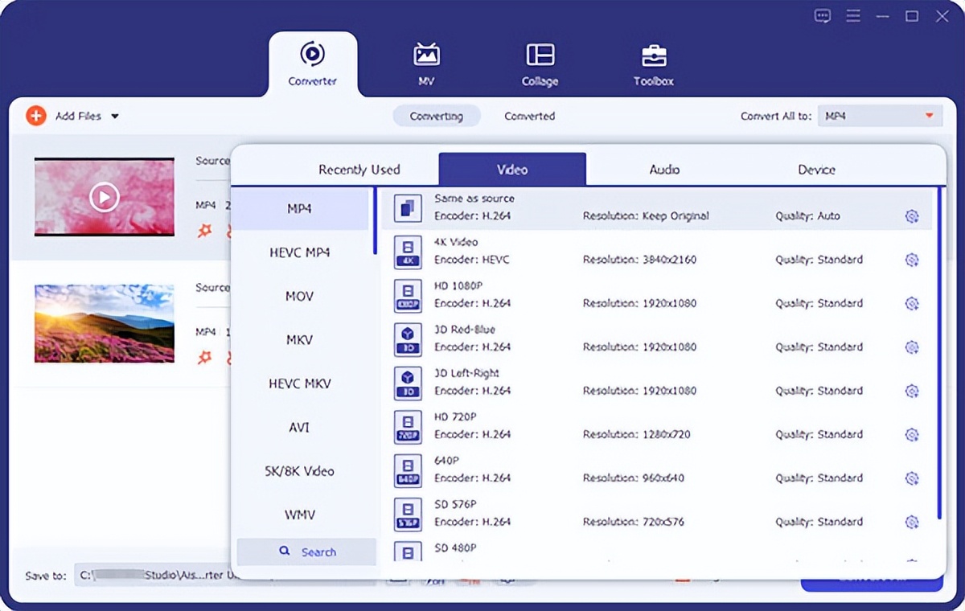Play the pink video thumbnail
Viewport: 965px width, 611px height.
coord(104,196)
